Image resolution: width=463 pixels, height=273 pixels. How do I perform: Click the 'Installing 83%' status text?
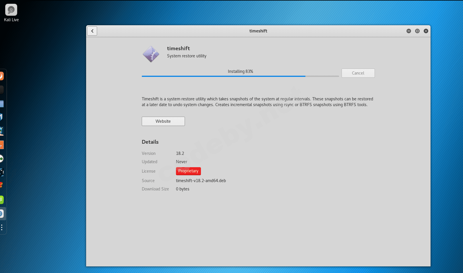[x=240, y=71]
